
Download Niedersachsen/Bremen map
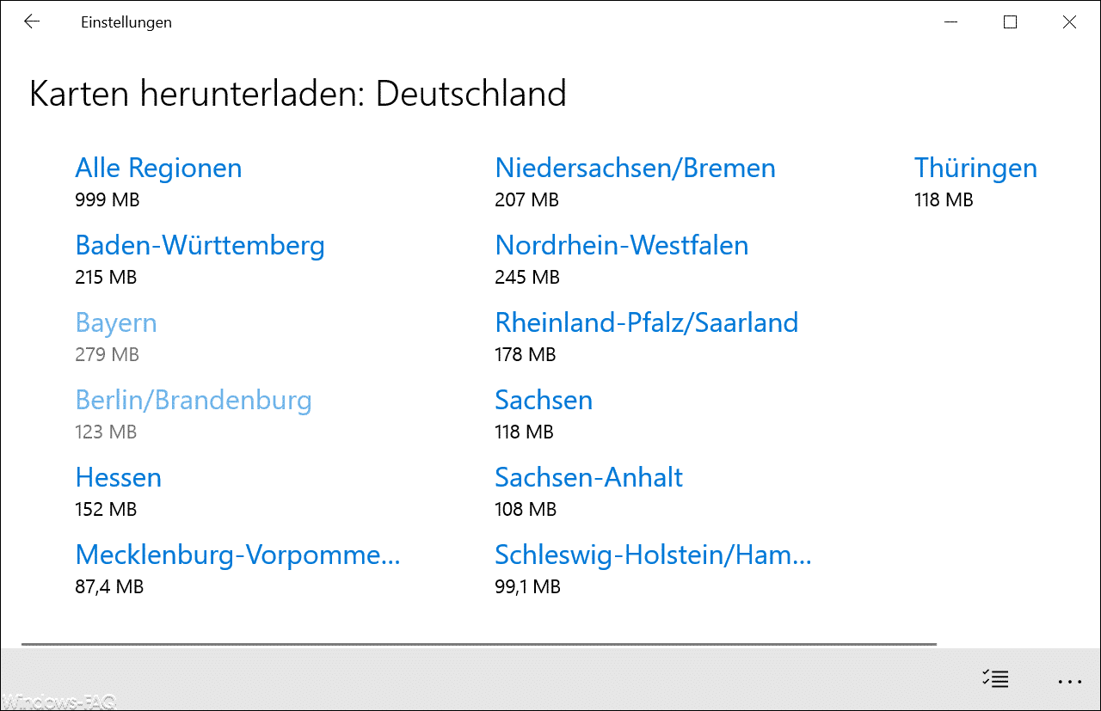coord(636,168)
